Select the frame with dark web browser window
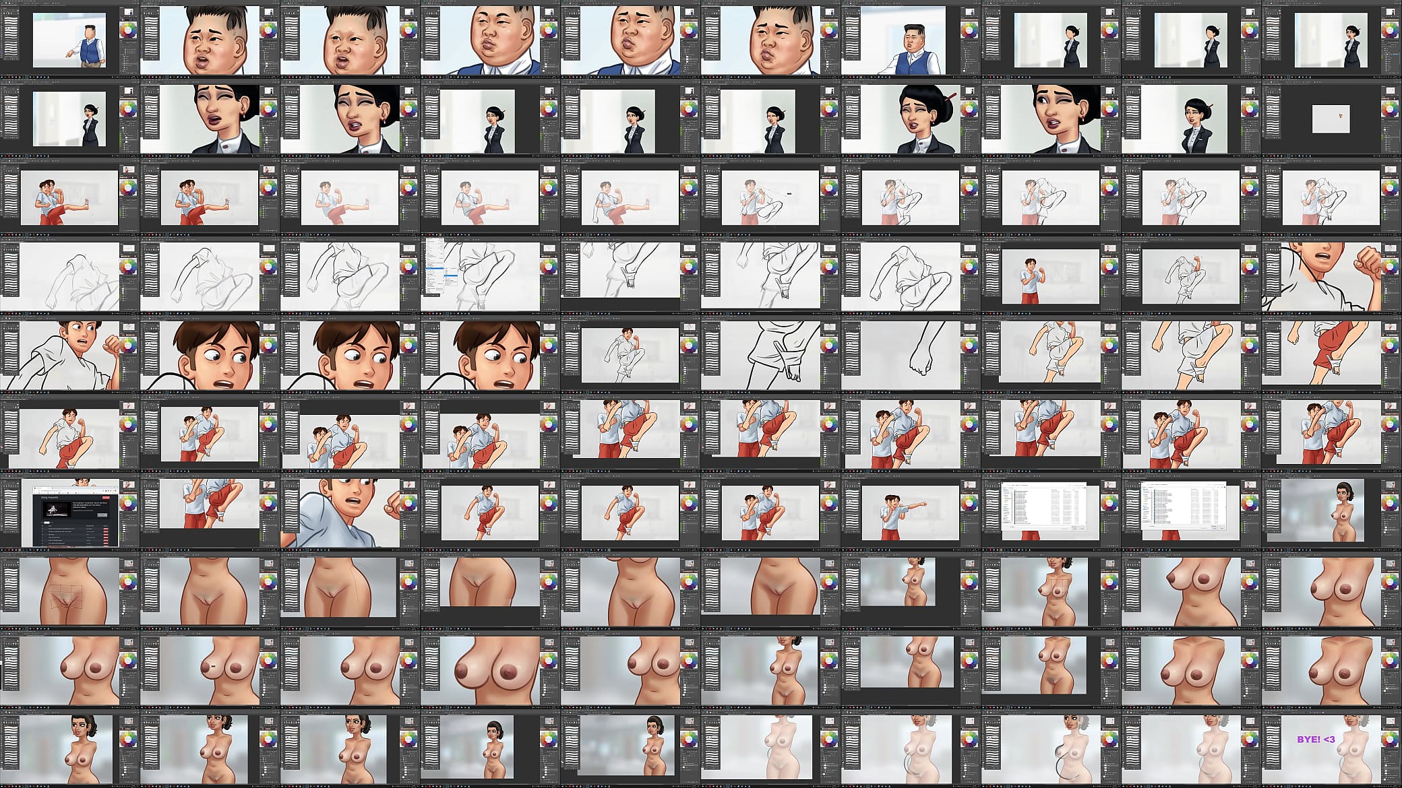This screenshot has width=1402, height=788. (x=69, y=512)
